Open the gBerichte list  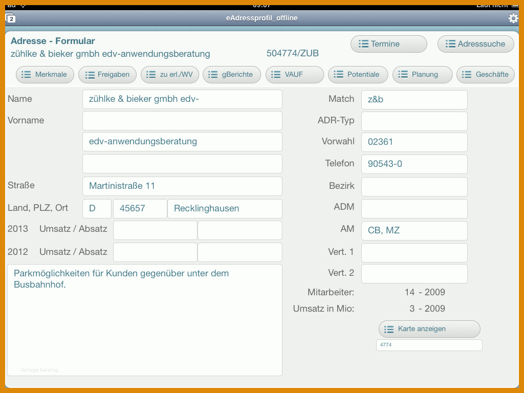(x=232, y=75)
